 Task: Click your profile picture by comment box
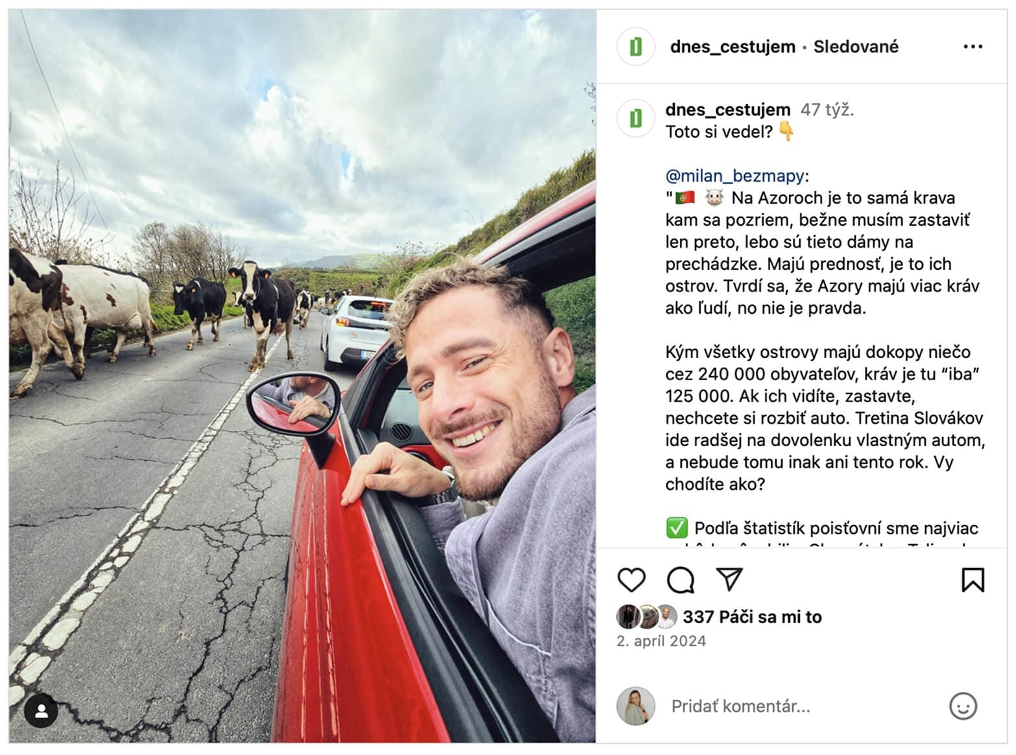635,706
